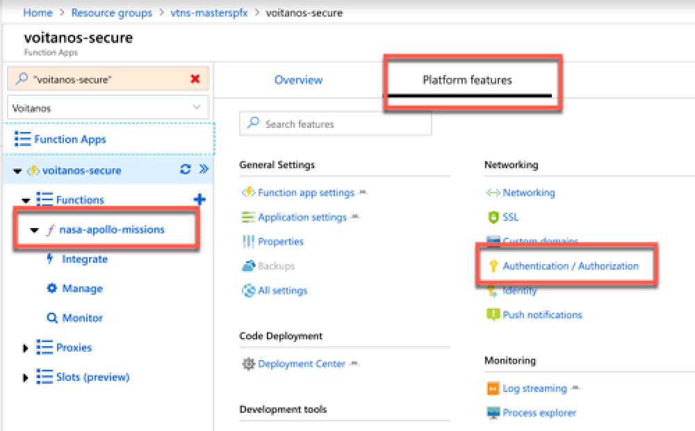
Task: Open the Deployment Center link
Action: coord(302,364)
